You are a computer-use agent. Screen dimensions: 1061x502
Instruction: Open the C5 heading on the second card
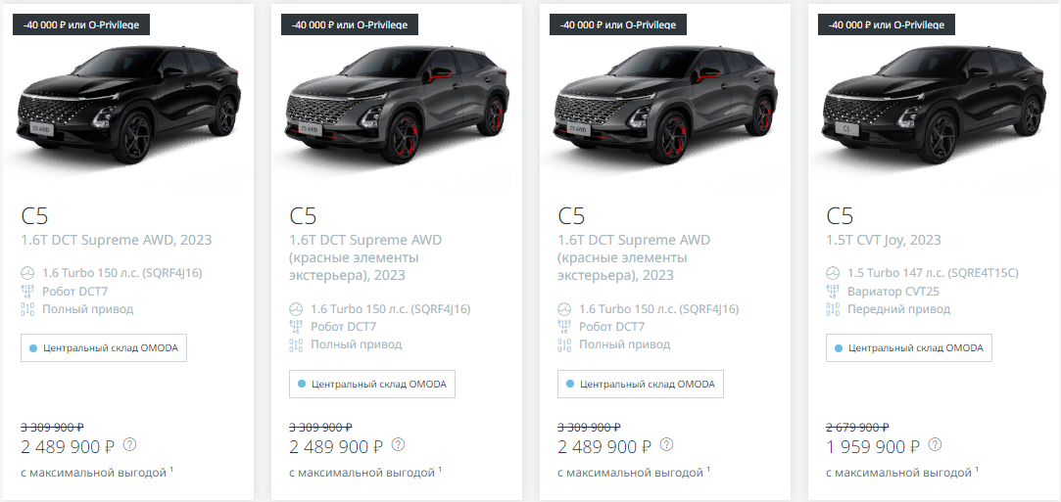point(303,215)
